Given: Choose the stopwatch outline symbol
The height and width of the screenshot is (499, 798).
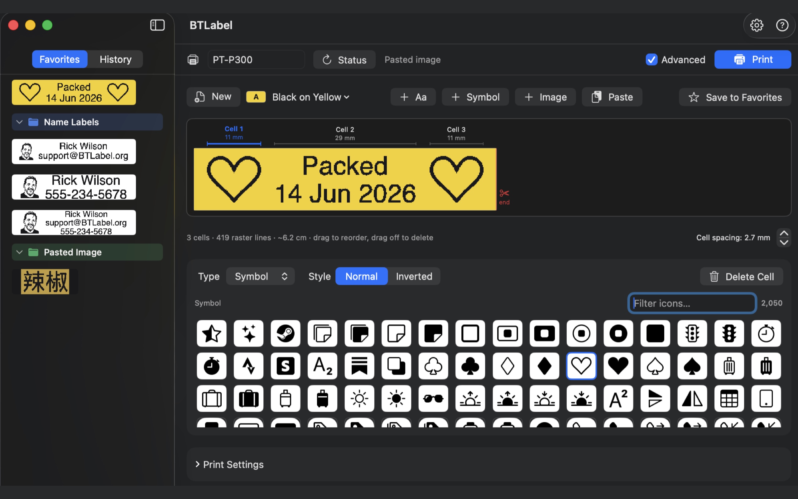Looking at the screenshot, I should click(766, 333).
